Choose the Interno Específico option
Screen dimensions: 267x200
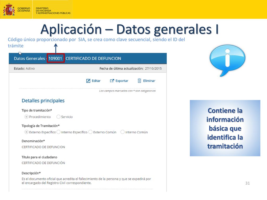(x=58, y=132)
